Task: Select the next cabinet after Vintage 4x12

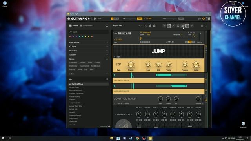Action: point(132,114)
